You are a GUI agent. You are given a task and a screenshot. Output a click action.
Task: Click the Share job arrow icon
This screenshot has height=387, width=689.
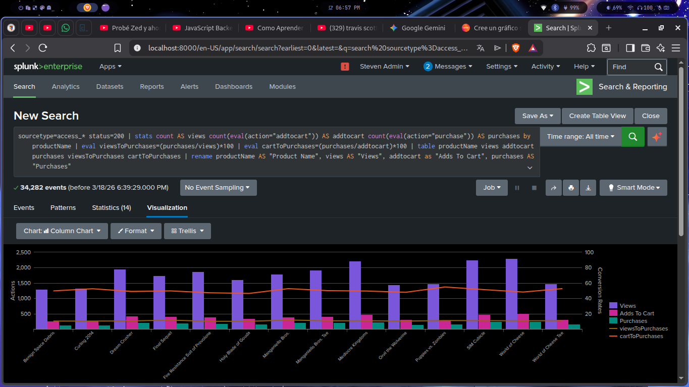553,188
